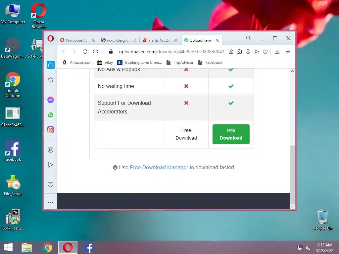The width and height of the screenshot is (339, 254).
Task: Select DataWagon desktop shortcut
Action: point(13,48)
